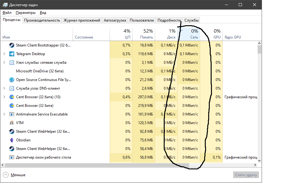
Task: Click horizontal scrollbar right arrow
Action: (255, 165)
